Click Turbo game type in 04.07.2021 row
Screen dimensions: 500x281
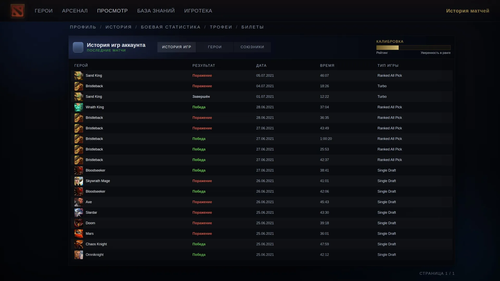click(382, 86)
